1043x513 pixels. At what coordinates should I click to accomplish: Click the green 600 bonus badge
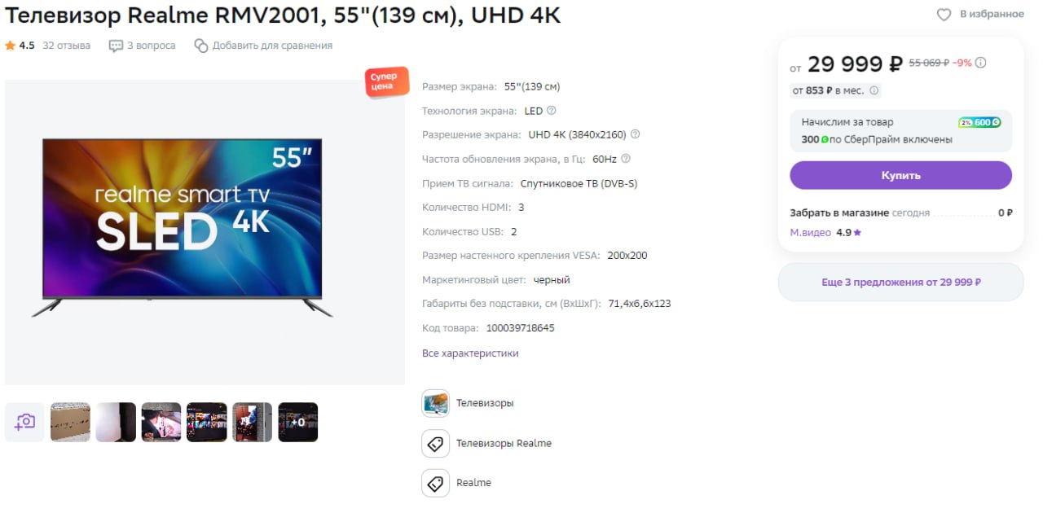(979, 122)
